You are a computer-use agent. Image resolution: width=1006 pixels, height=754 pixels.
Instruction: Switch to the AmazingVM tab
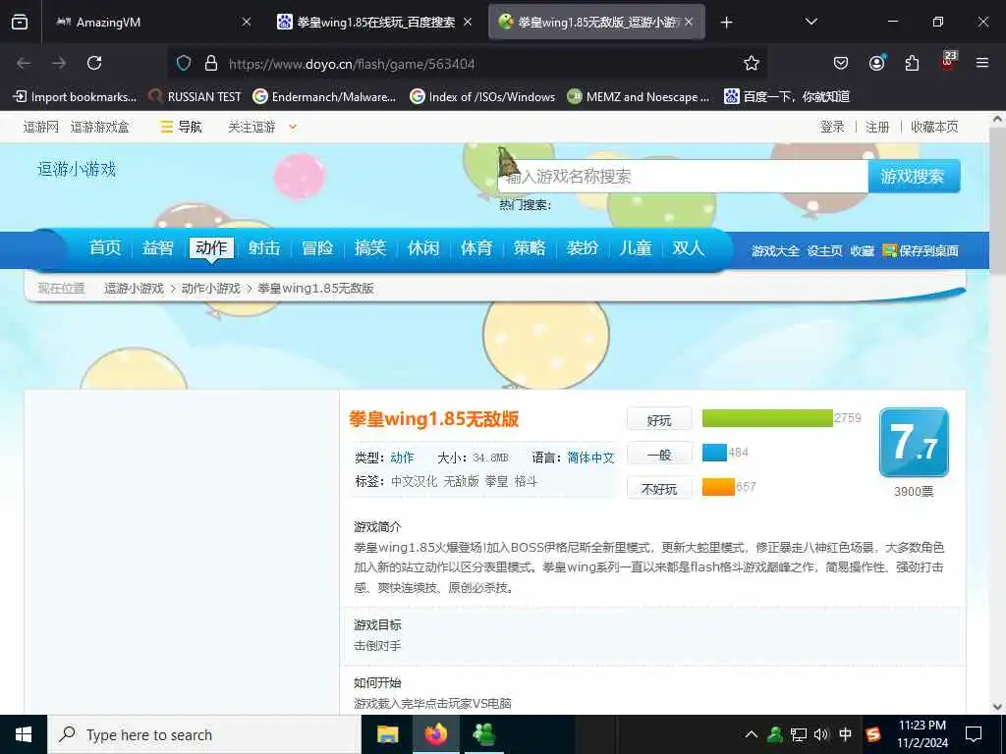150,22
